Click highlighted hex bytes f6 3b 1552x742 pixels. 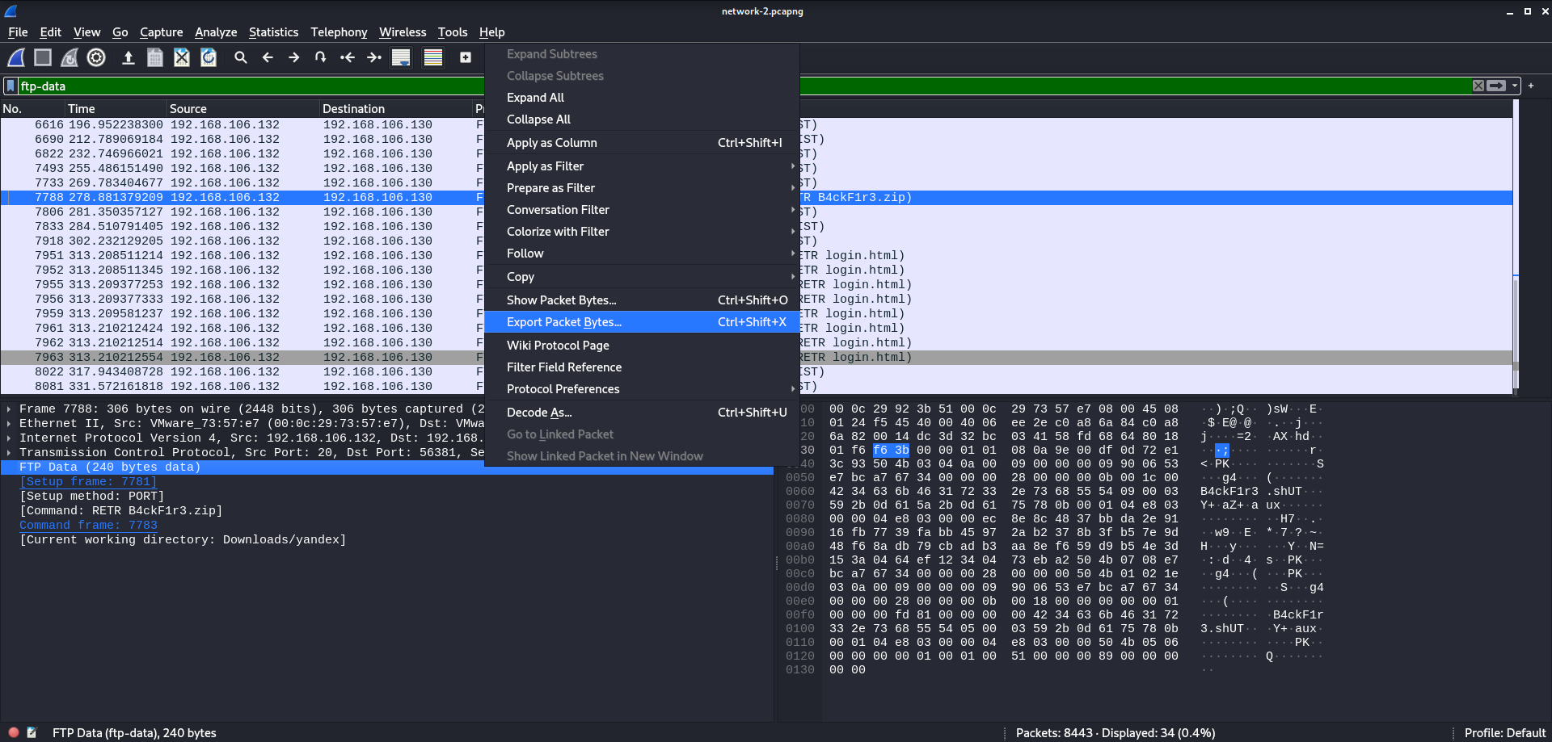click(891, 450)
